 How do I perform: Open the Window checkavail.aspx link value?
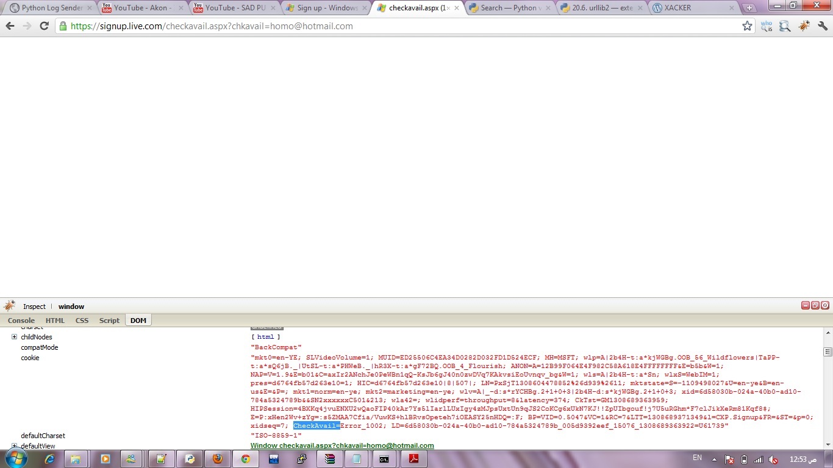pos(342,446)
